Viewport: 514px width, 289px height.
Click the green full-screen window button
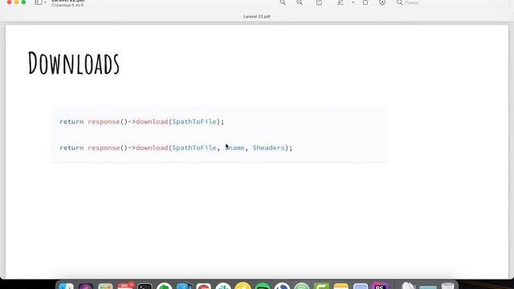click(23, 2)
